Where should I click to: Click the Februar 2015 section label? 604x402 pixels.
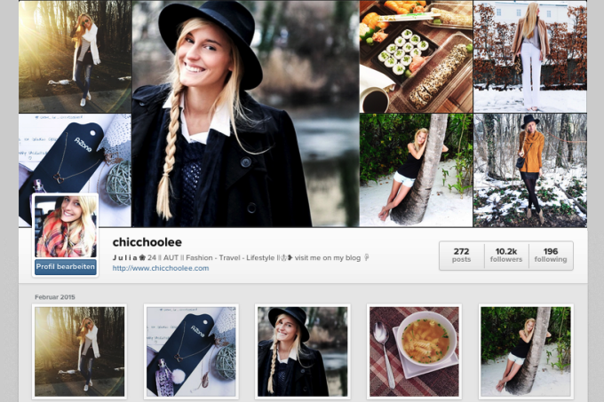pyautogui.click(x=55, y=297)
